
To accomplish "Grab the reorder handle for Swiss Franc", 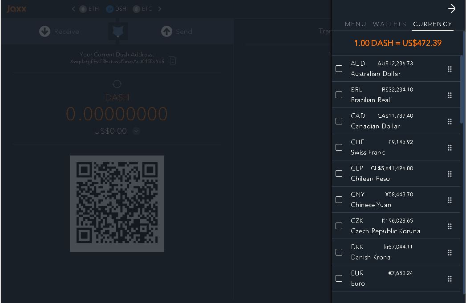I will click(450, 148).
